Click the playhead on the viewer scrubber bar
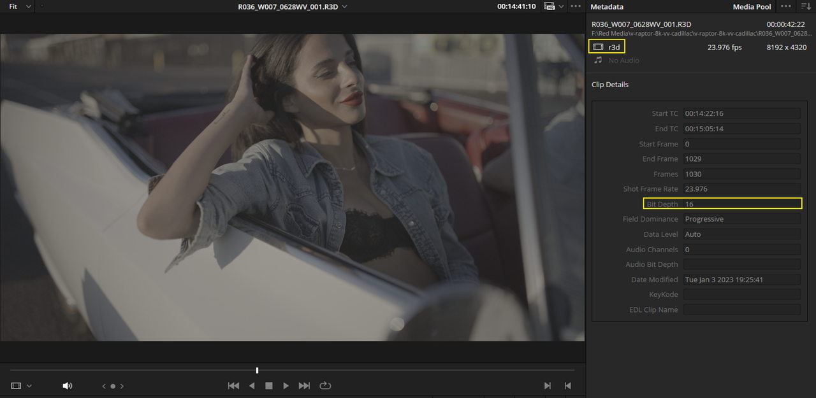 click(x=257, y=370)
